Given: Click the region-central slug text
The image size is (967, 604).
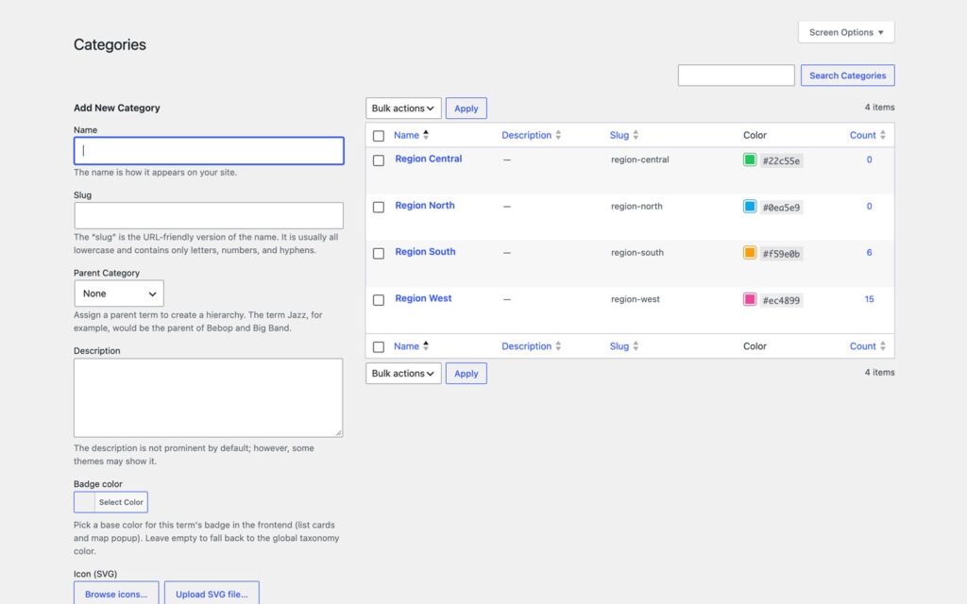Looking at the screenshot, I should pyautogui.click(x=640, y=159).
